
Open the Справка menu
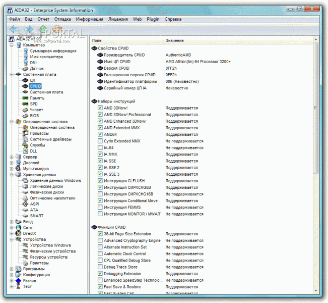[173, 19]
